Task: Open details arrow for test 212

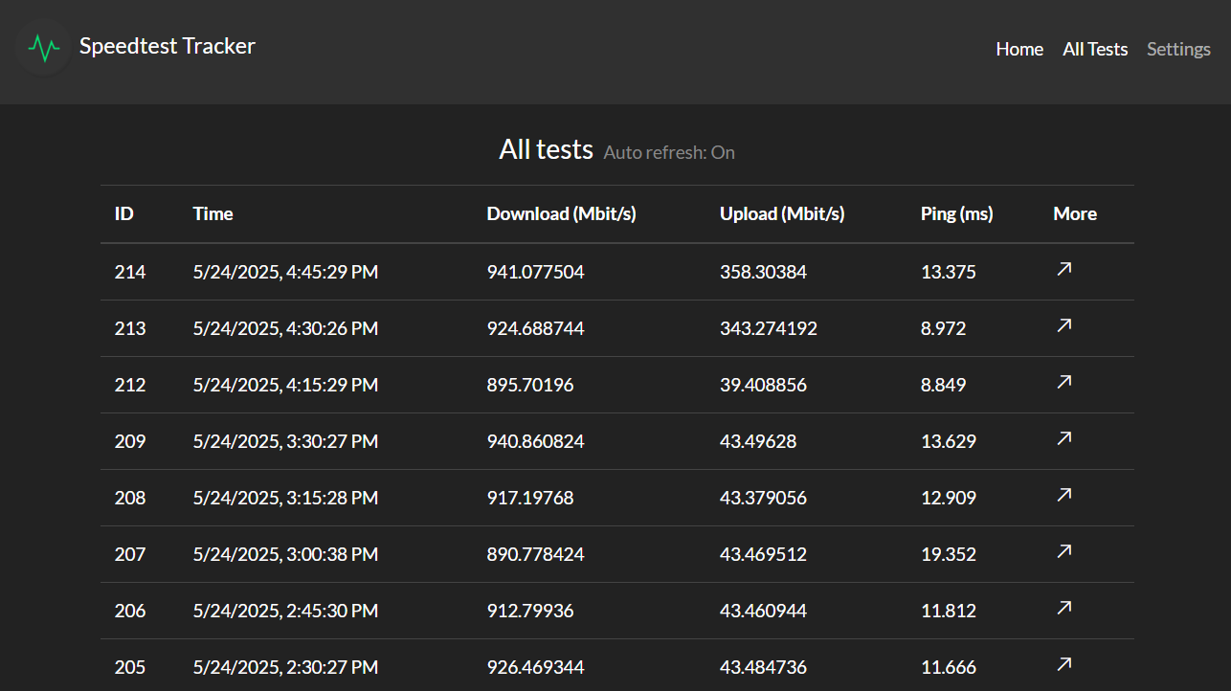Action: (1063, 383)
